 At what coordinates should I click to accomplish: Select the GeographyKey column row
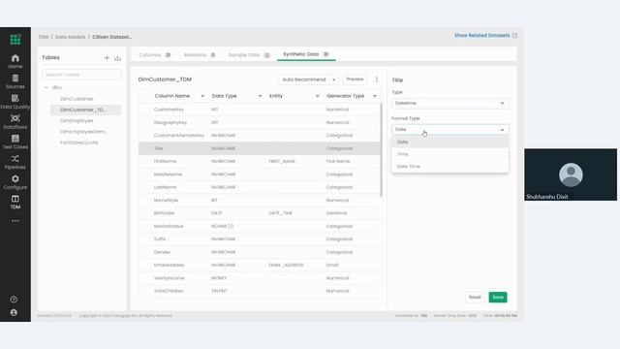tap(259, 122)
